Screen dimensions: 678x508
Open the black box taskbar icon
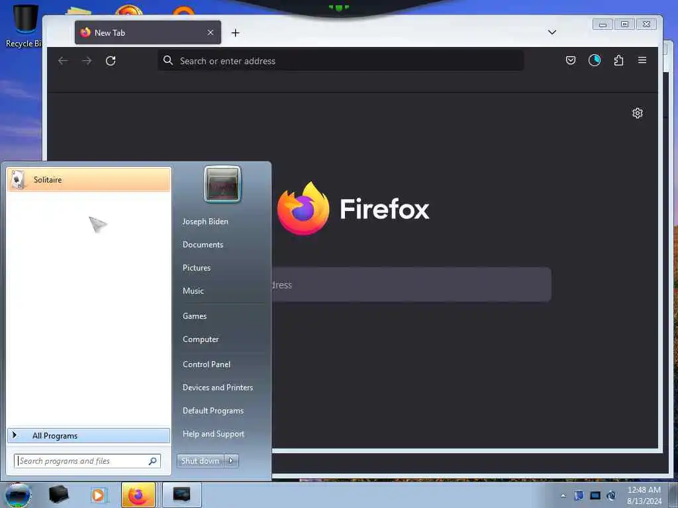point(58,495)
